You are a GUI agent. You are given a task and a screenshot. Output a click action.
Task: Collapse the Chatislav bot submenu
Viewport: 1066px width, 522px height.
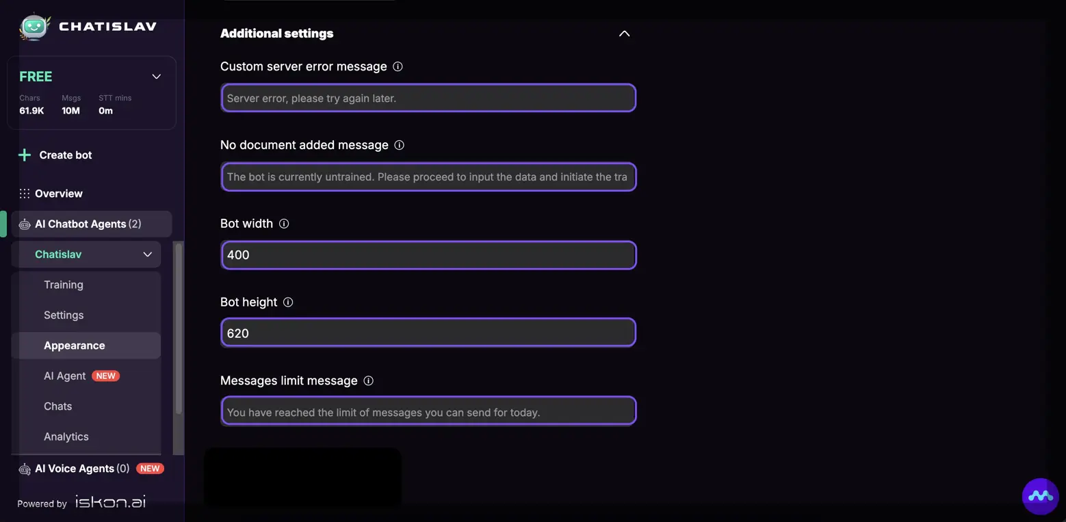(147, 255)
